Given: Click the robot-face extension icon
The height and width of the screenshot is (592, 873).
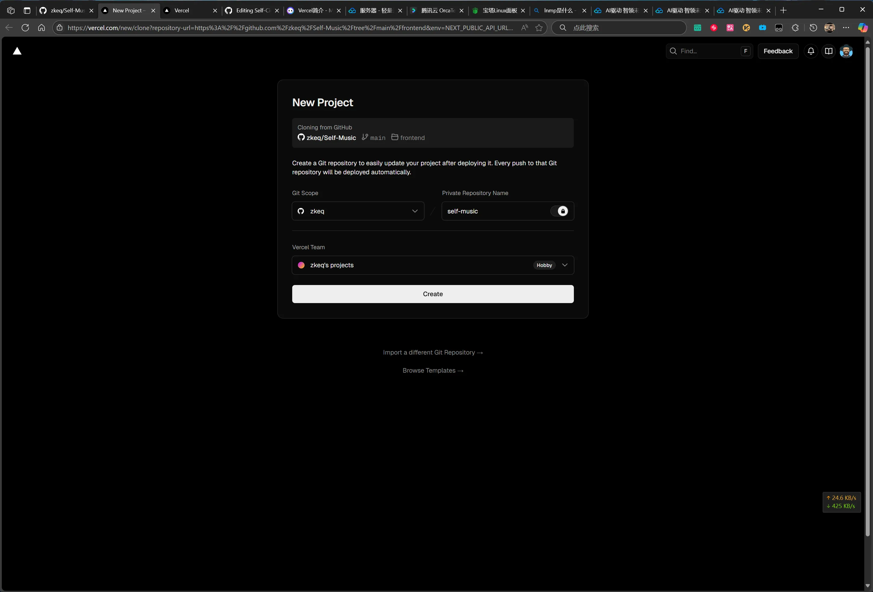Looking at the screenshot, I should point(778,27).
